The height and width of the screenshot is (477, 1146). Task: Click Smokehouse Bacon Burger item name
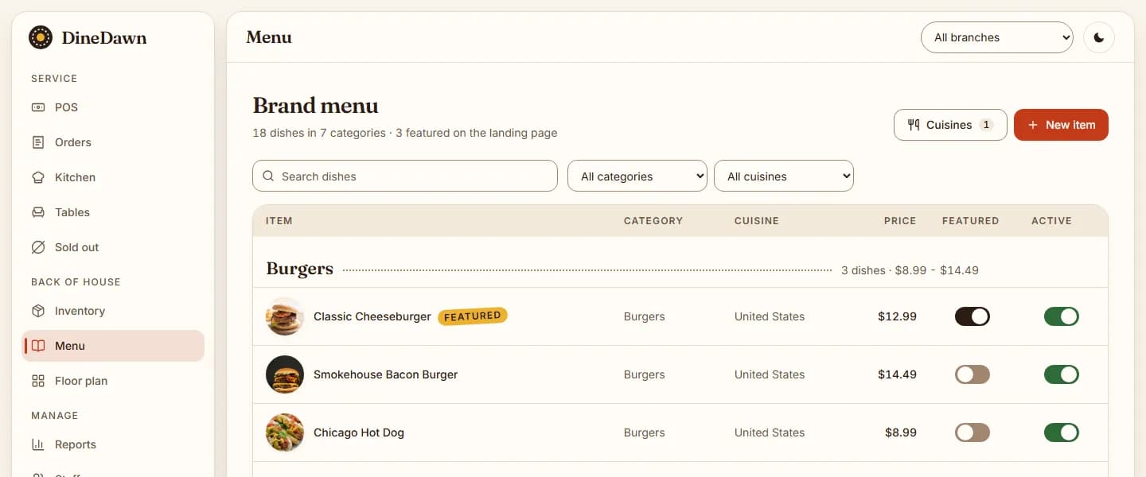tap(386, 374)
